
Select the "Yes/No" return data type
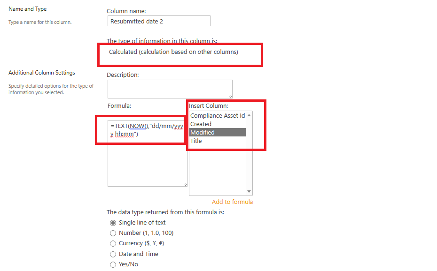[113, 264]
